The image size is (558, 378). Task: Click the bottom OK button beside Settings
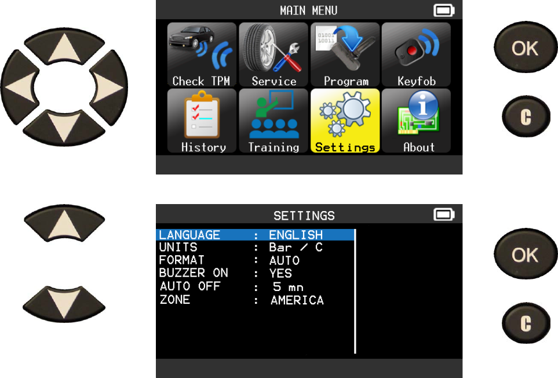pos(525,254)
